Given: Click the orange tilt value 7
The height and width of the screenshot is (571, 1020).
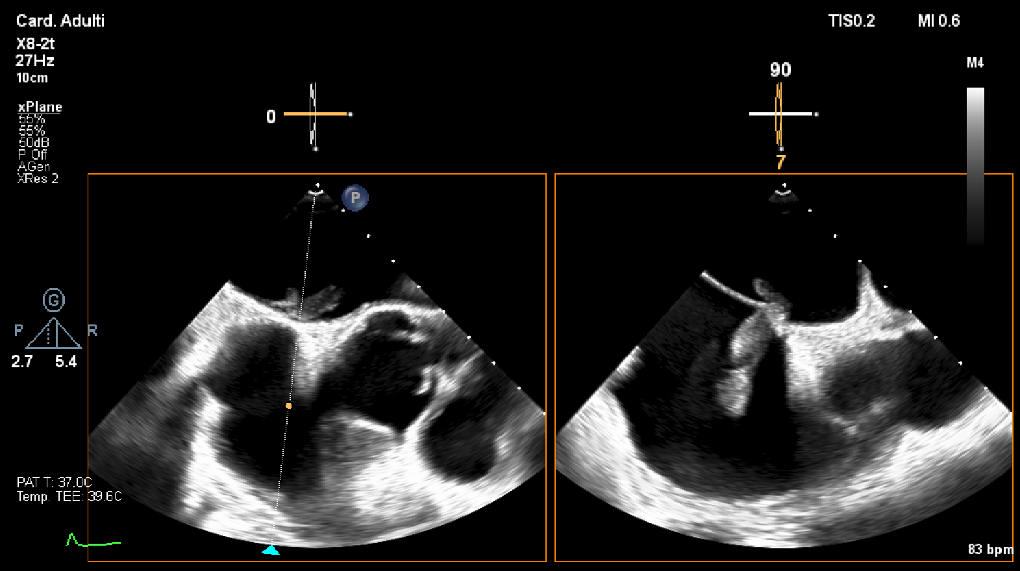Looking at the screenshot, I should tap(780, 162).
